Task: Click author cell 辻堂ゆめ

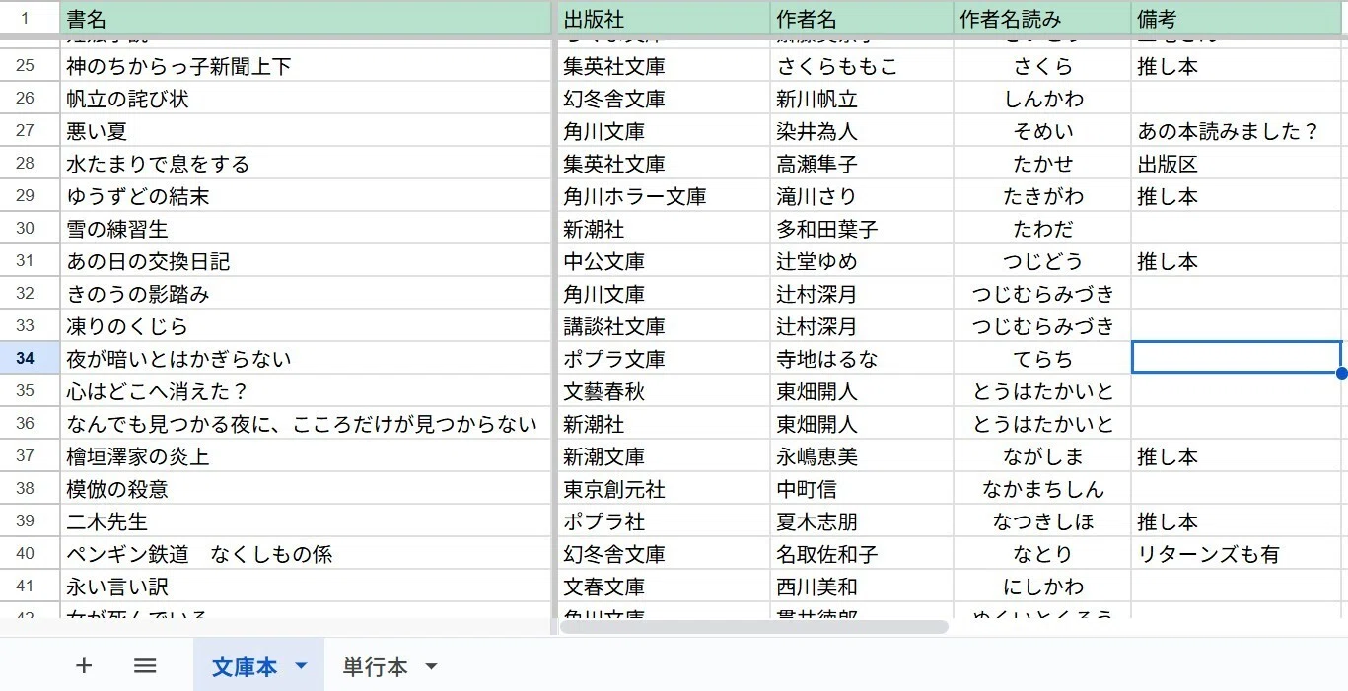Action: [862, 261]
